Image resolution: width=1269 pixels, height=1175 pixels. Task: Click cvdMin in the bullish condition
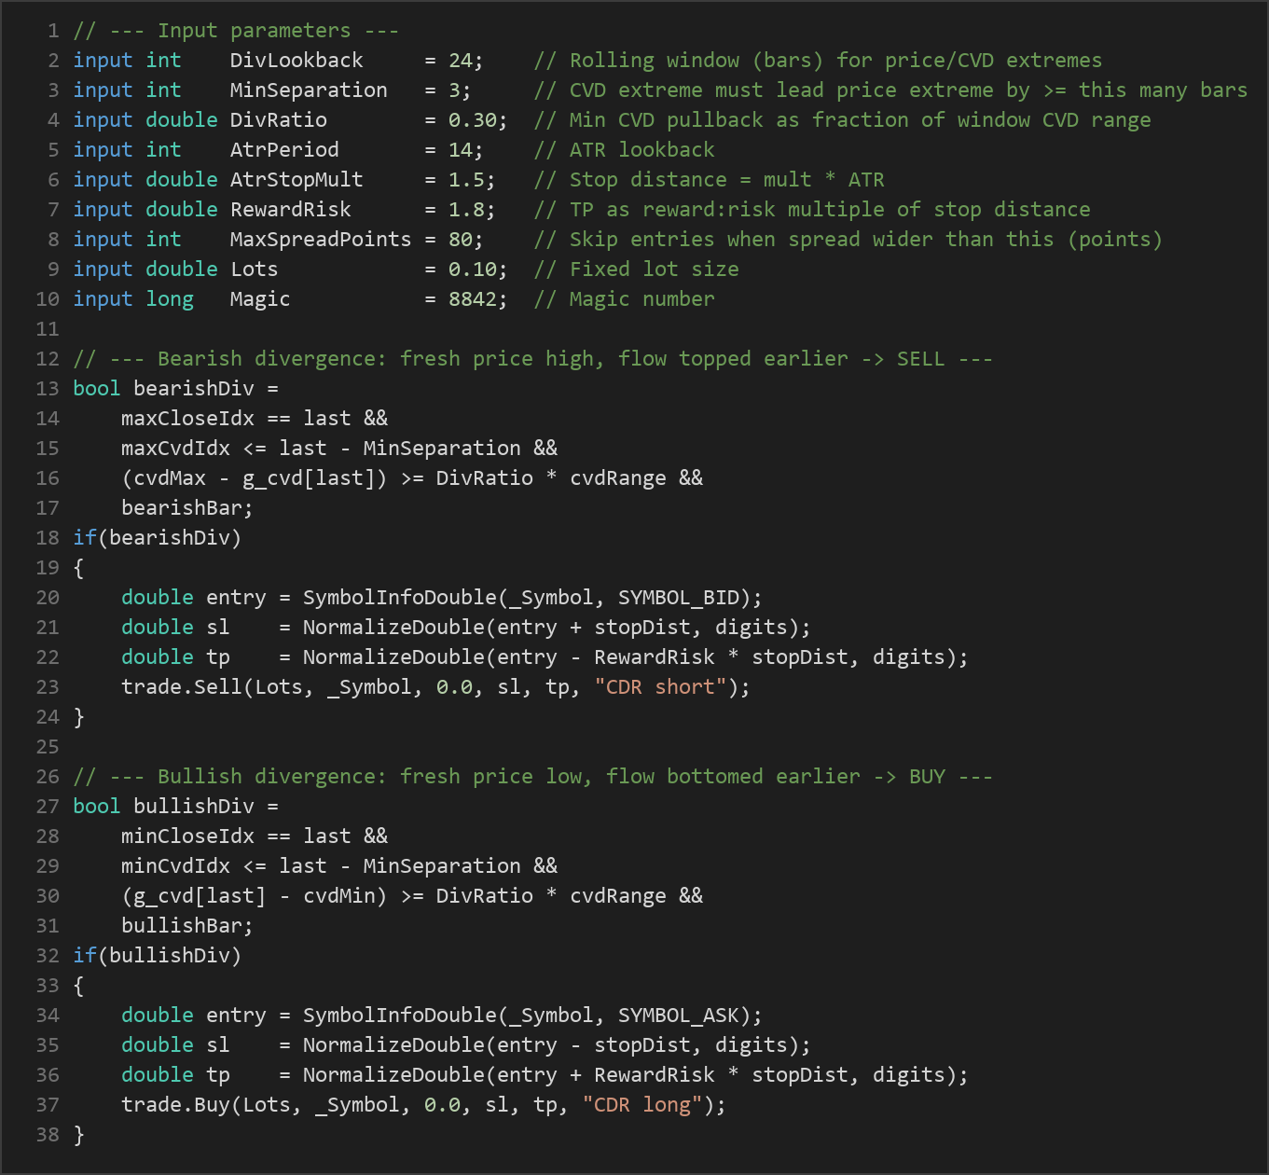click(x=339, y=896)
